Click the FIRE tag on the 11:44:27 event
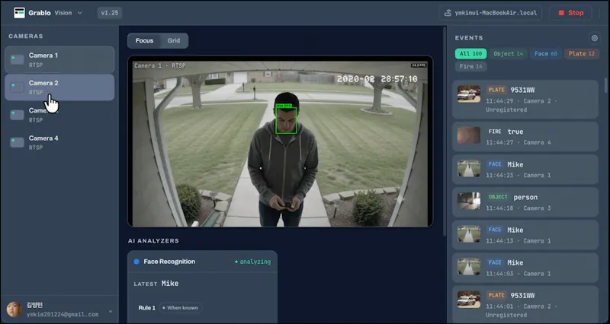Screen dimensions: 610x324 [495, 132]
